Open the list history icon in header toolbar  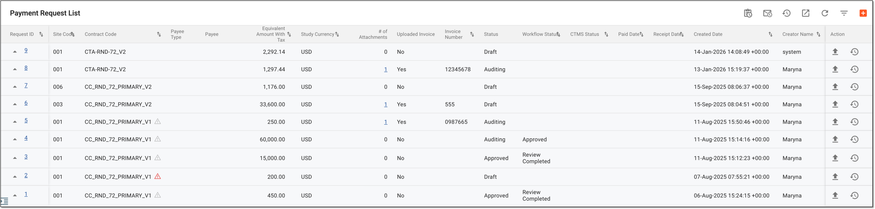tap(786, 13)
